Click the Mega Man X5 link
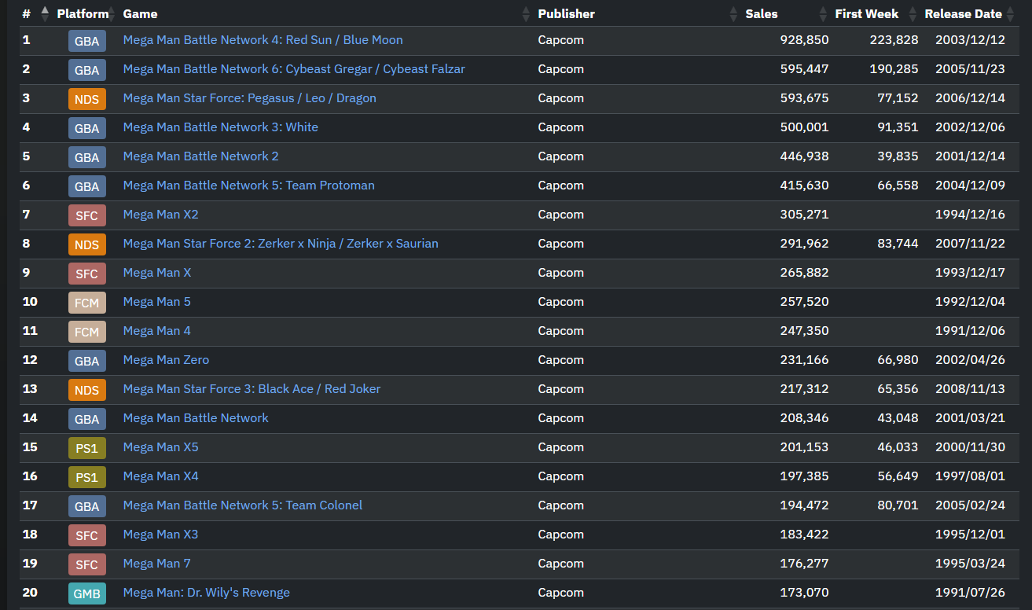Screen dimensions: 1032x610 (x=161, y=447)
